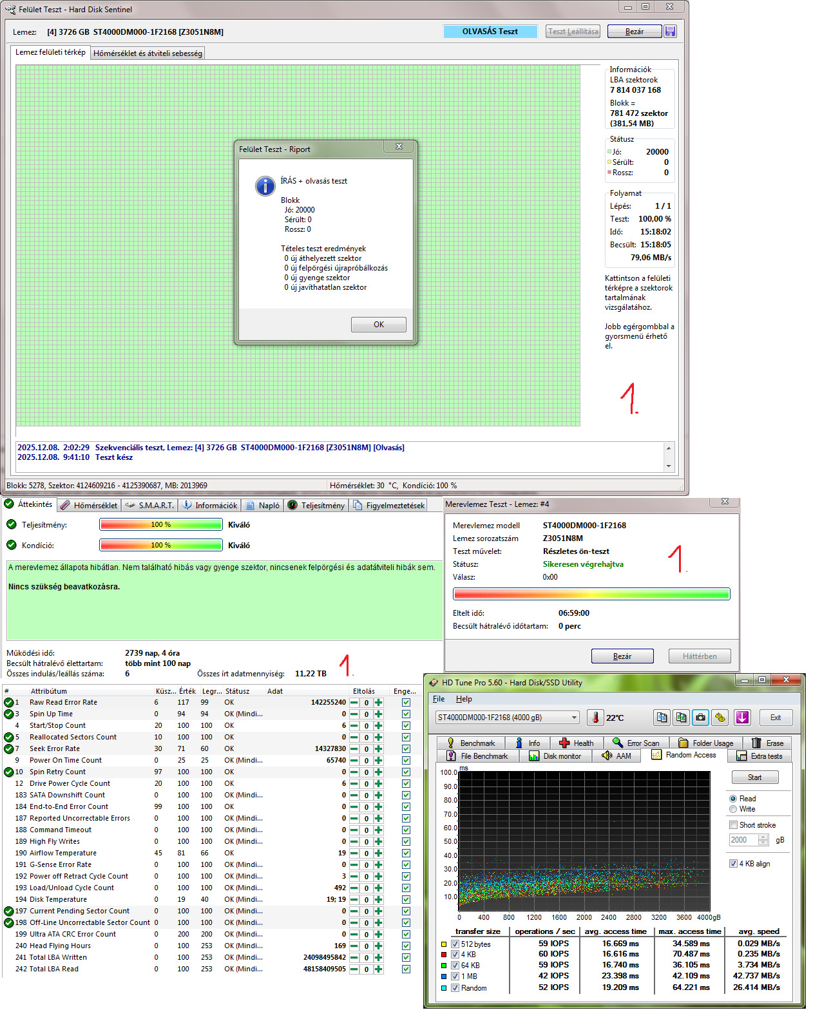831x1010 pixels.
Task: Click Bezár in Merevlemez Teszt window
Action: (x=622, y=656)
